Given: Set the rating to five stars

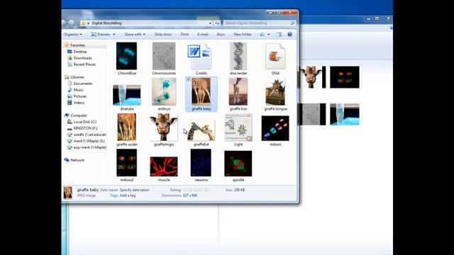Looking at the screenshot, I should click(206, 190).
